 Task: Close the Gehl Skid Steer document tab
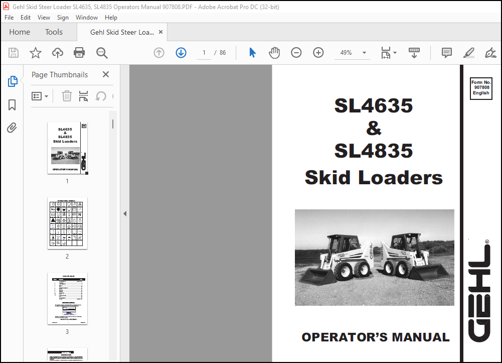point(160,32)
